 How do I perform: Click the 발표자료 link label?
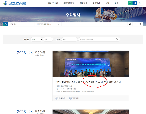76,98
